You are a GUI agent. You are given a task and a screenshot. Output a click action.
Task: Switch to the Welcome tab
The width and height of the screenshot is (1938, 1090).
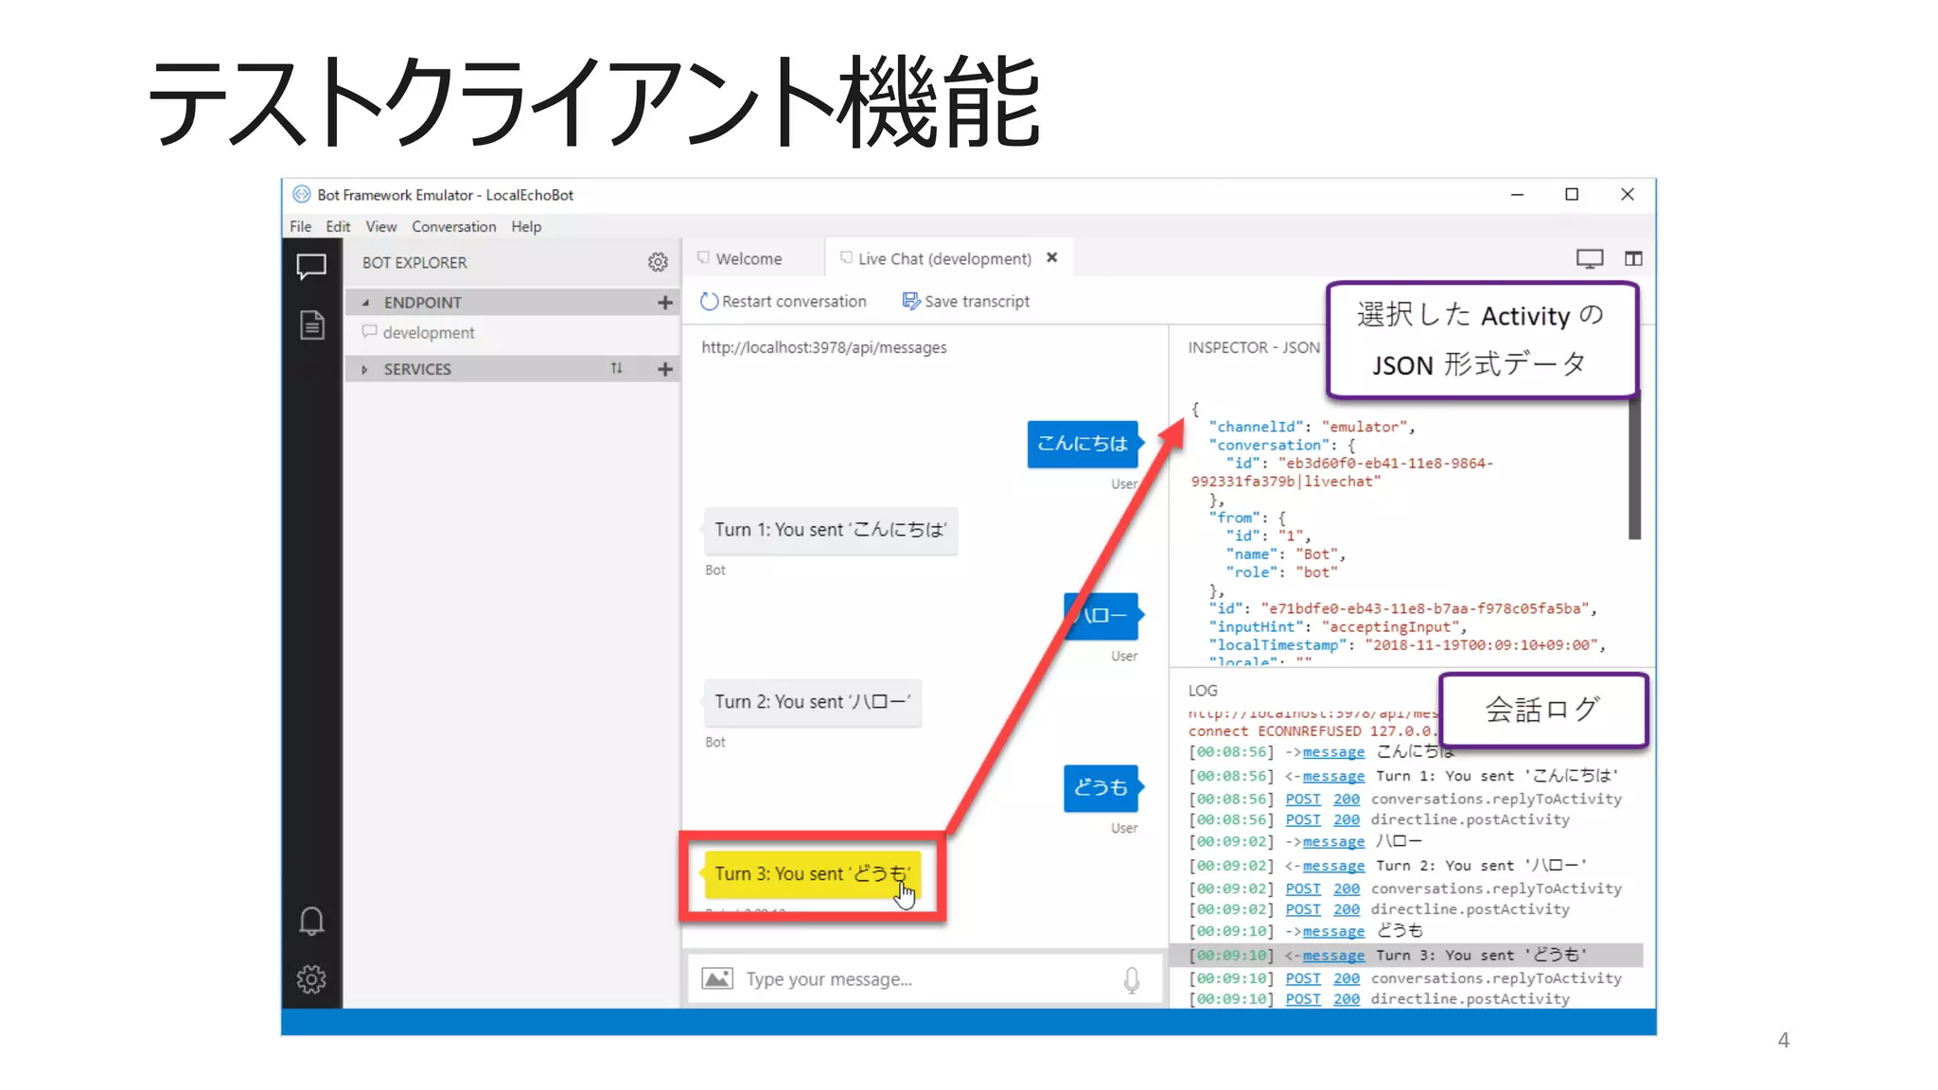[748, 258]
